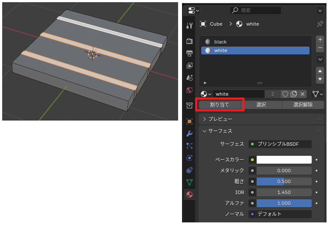Open the editor type dropdown

[193, 10]
